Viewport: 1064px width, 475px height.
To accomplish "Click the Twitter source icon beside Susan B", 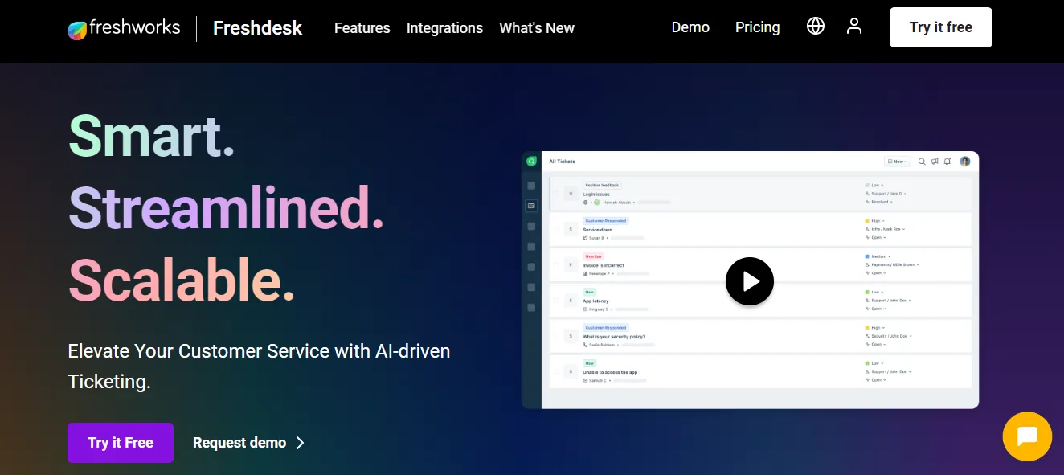I will (586, 238).
